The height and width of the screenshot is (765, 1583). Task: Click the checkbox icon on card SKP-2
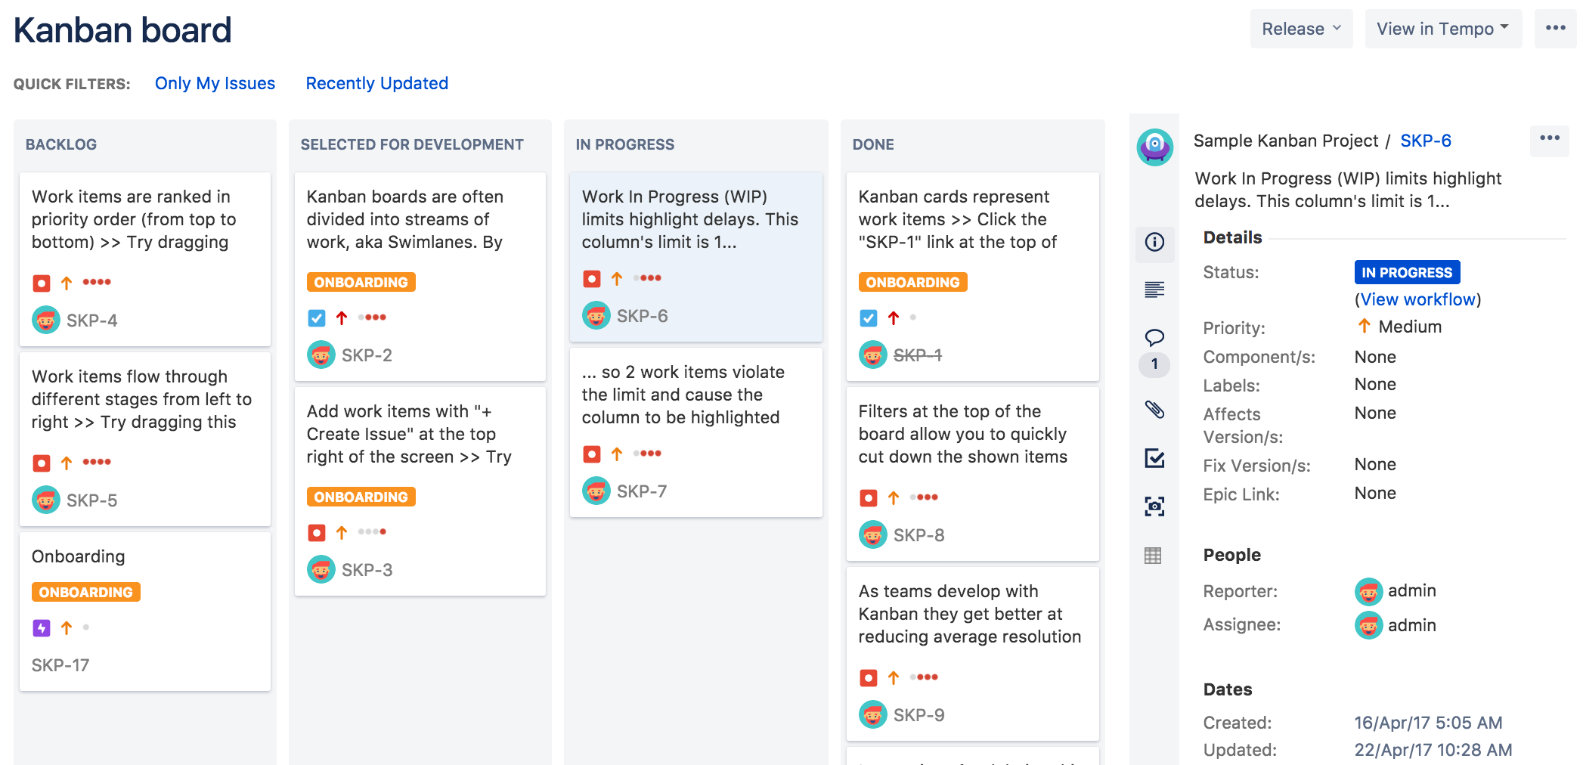point(317,317)
